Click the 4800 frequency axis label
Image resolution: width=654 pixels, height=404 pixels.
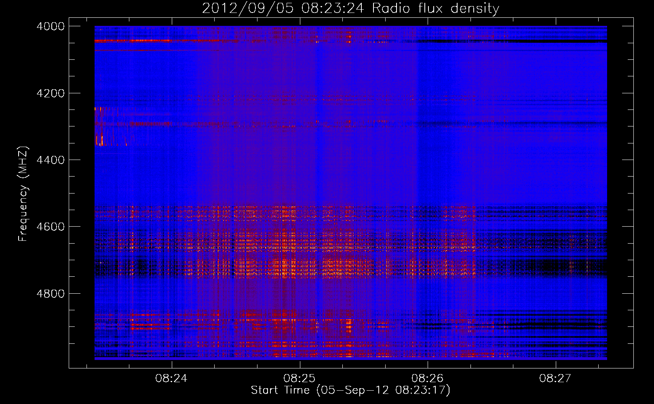click(x=51, y=294)
